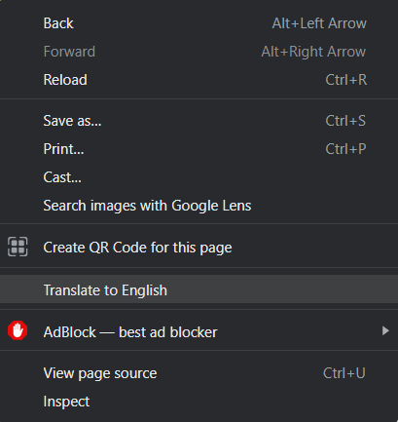
Task: Click the Ctrl+P shortcut label
Action: coord(345,149)
